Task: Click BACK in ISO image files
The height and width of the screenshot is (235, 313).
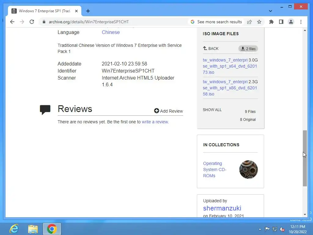Action: pyautogui.click(x=211, y=48)
